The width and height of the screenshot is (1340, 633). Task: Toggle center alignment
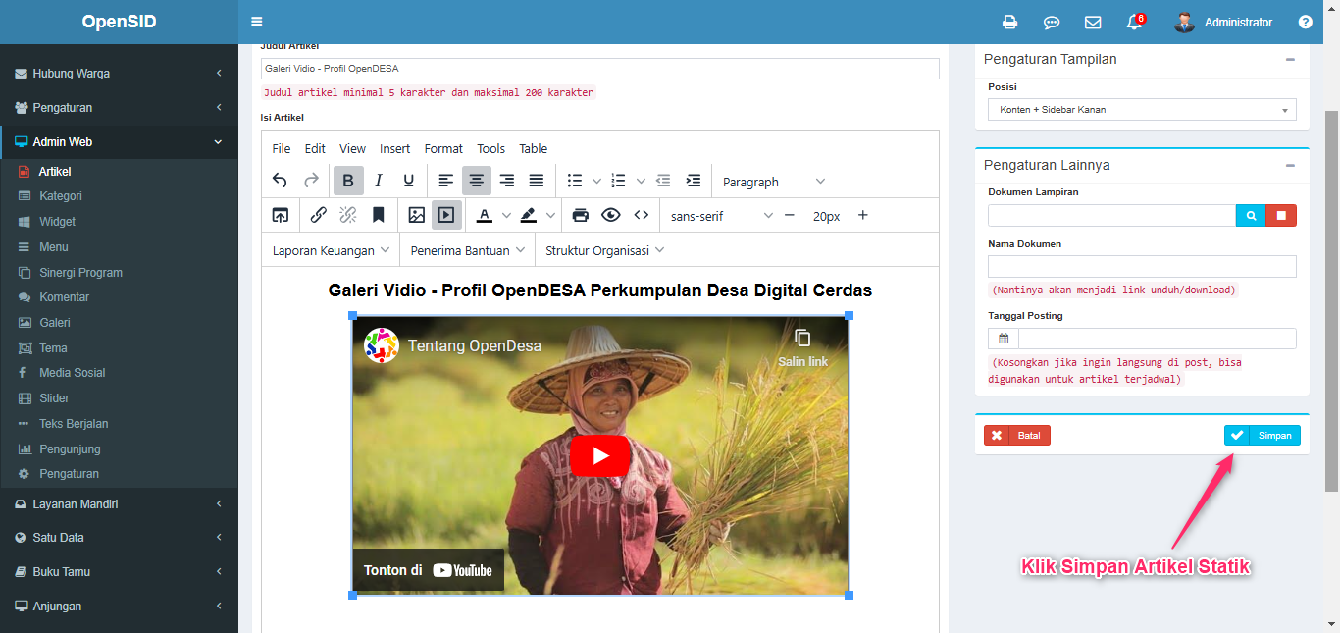pyautogui.click(x=477, y=181)
